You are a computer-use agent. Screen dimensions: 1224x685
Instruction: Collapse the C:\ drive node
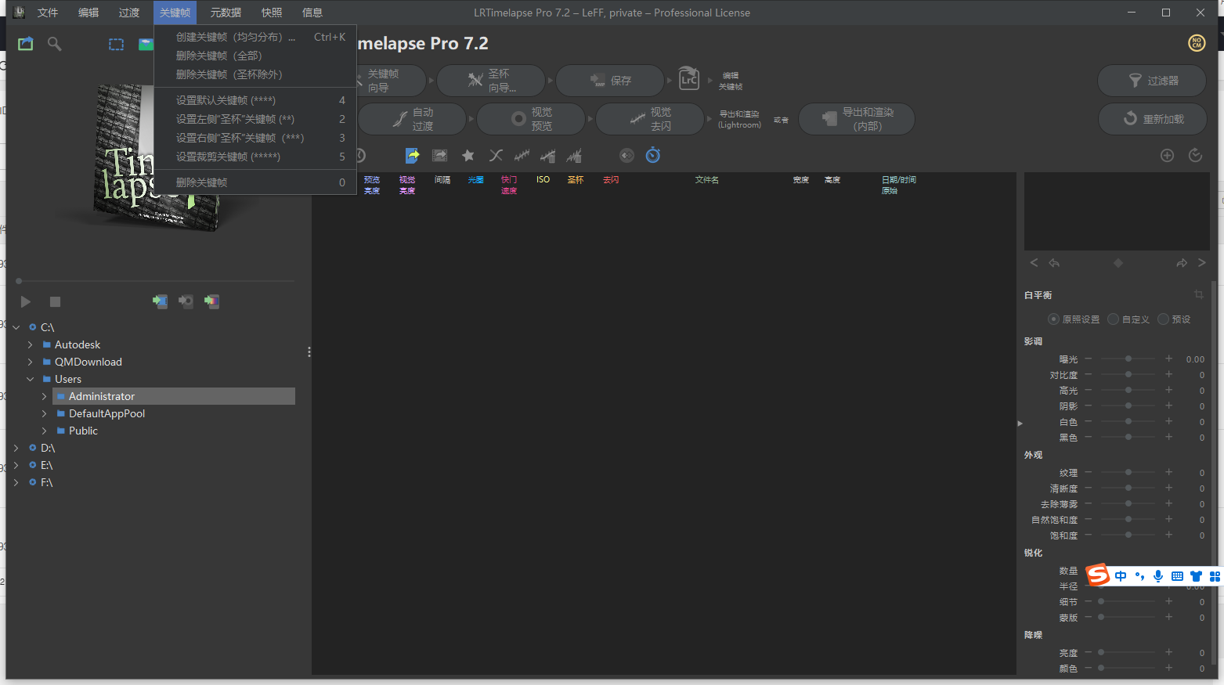pos(16,327)
